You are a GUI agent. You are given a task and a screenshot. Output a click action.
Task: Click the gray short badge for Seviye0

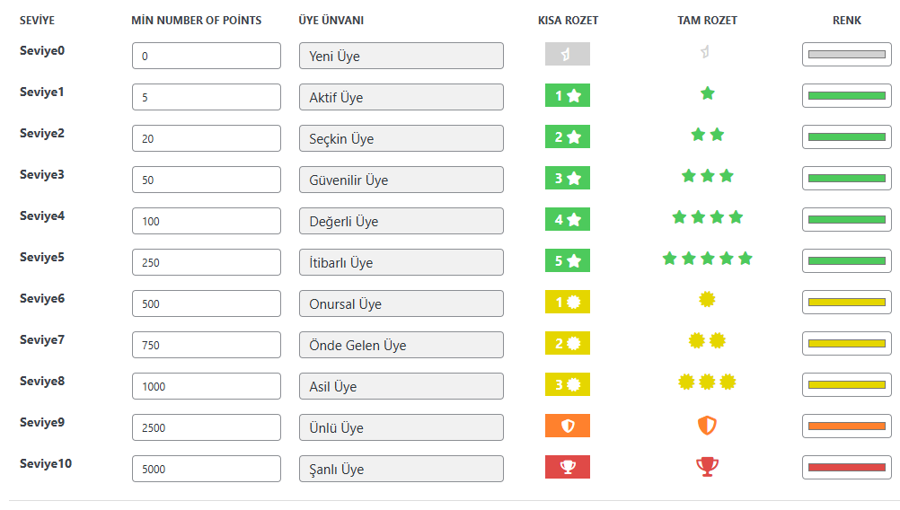[x=567, y=55]
